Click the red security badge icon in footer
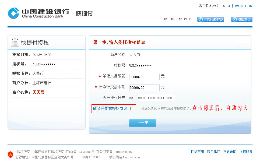This screenshot has width=260, height=165. pyautogui.click(x=10, y=155)
